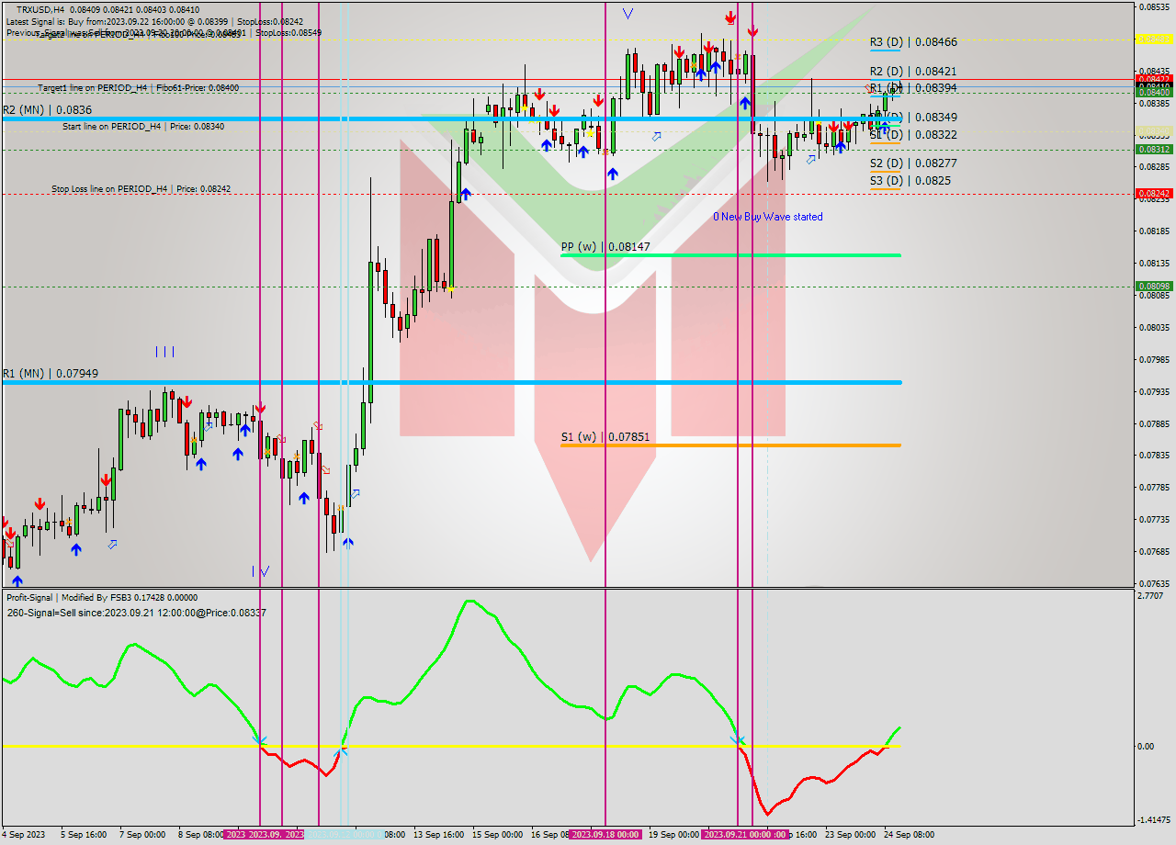This screenshot has width=1176, height=845.
Task: Click the R3 (D) | 0.08466 pivot label
Action: pyautogui.click(x=913, y=42)
